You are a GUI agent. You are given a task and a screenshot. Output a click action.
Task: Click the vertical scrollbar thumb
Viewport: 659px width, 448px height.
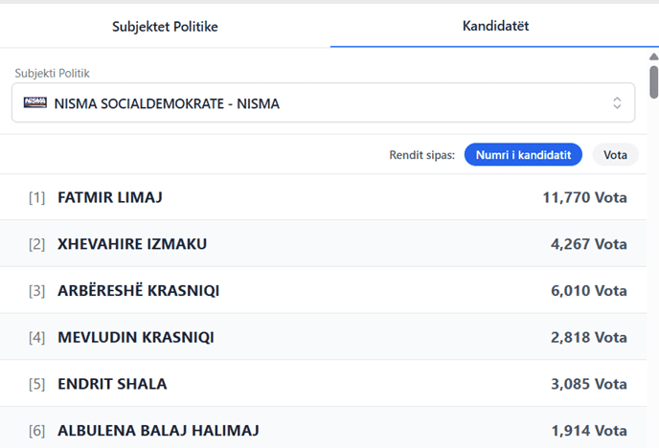[x=653, y=80]
